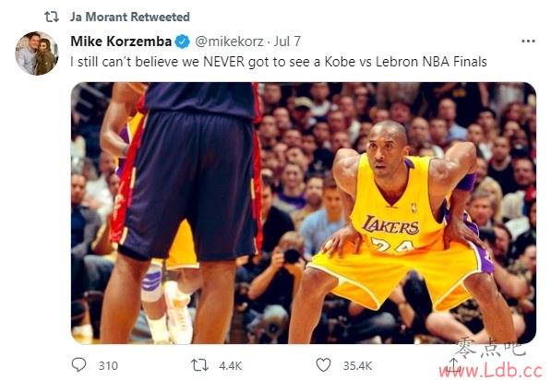The width and height of the screenshot is (551, 380).
Task: Click the reply speech bubble icon
Action: [x=78, y=365]
